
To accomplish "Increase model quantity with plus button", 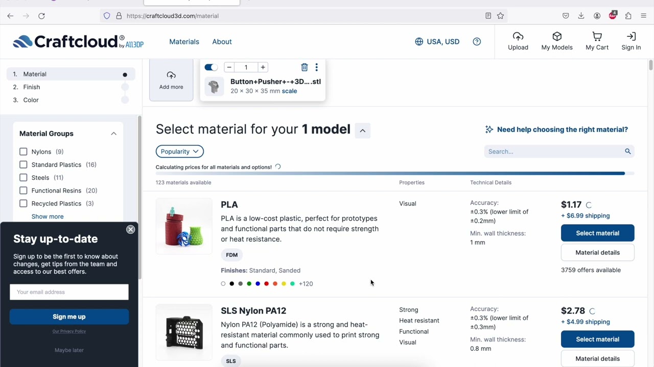I will point(263,67).
